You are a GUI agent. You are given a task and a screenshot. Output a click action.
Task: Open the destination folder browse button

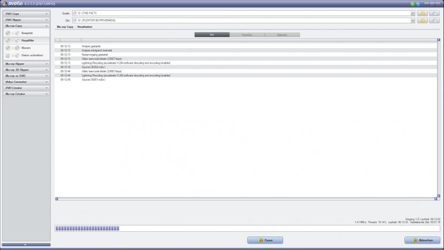pyautogui.click(x=423, y=20)
